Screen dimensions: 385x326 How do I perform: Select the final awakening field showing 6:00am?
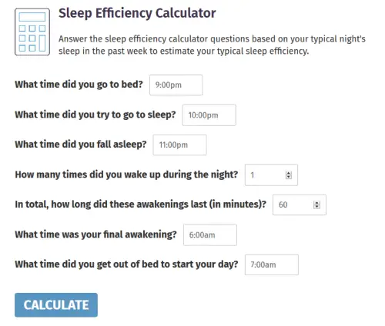pos(210,235)
